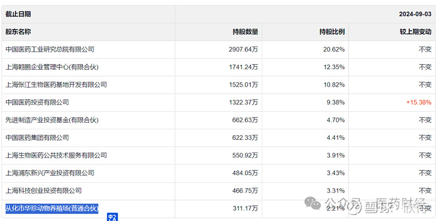Click the 484.05万 holding value
The height and width of the screenshot is (221, 440).
pos(245,173)
